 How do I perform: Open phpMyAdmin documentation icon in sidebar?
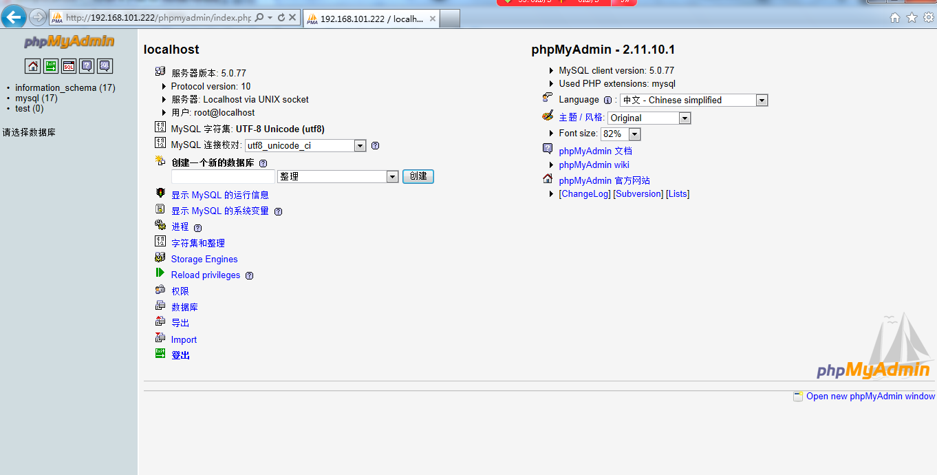[x=87, y=66]
